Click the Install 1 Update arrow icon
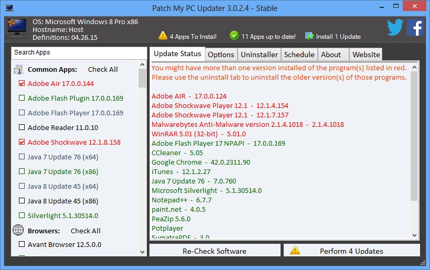 click(309, 36)
